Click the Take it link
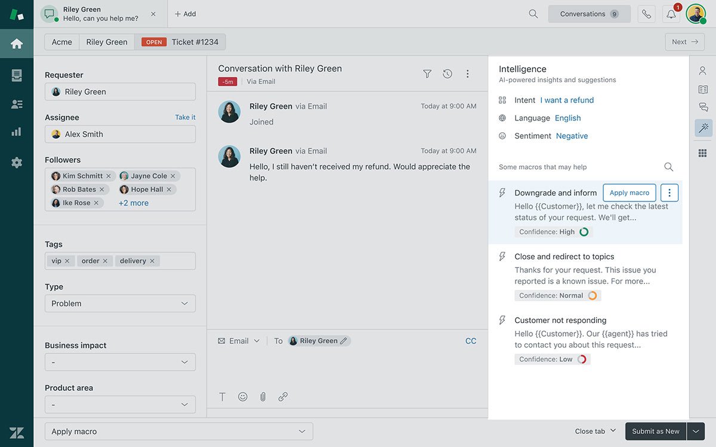Image resolution: width=716 pixels, height=447 pixels. (185, 117)
